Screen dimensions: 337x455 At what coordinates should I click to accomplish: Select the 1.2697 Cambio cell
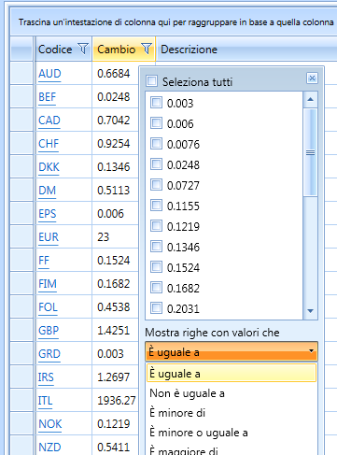(115, 377)
